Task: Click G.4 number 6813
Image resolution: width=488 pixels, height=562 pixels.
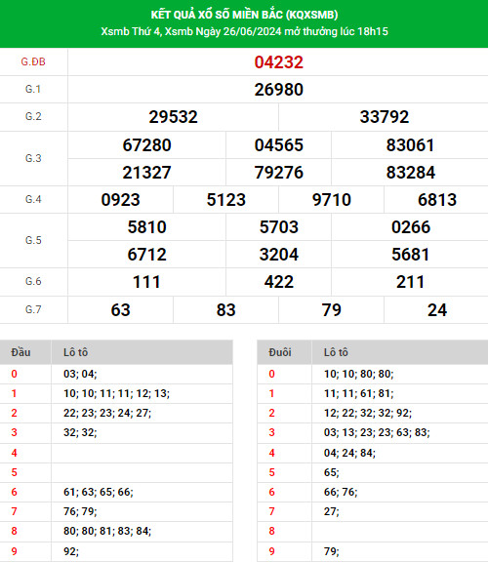Action: pos(437,200)
